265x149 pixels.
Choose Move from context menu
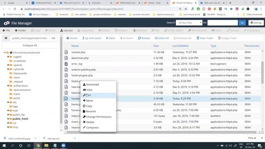[x=98, y=101]
